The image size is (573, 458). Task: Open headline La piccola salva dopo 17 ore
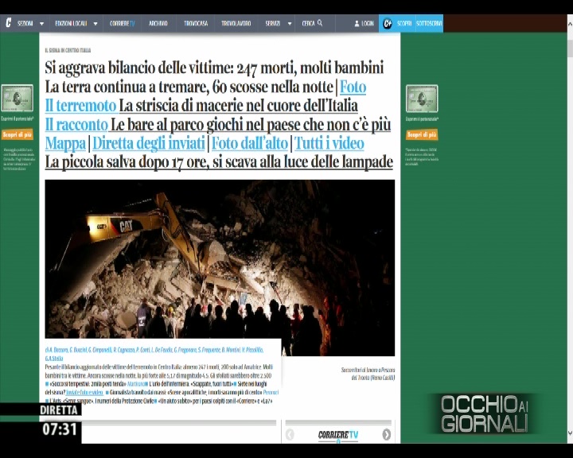[x=219, y=162]
